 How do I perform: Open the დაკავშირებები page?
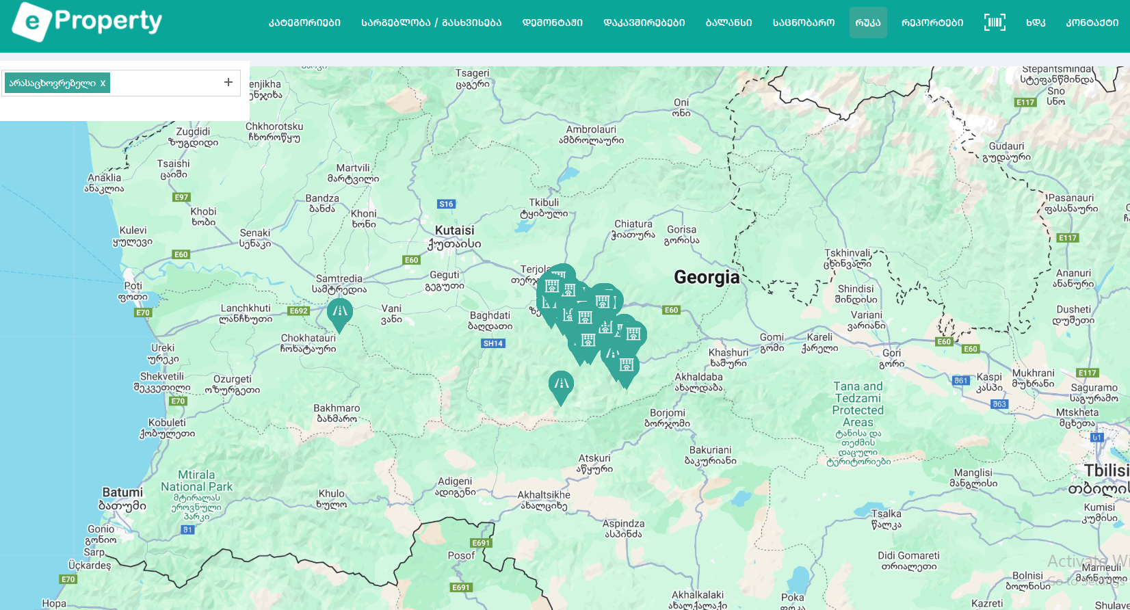pyautogui.click(x=644, y=23)
